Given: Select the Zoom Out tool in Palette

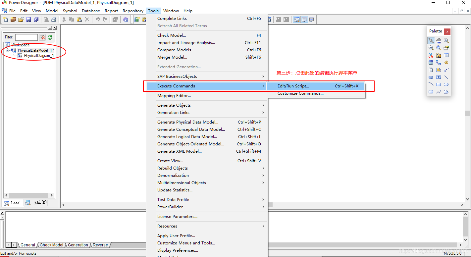Looking at the screenshot, I should pos(431,48).
